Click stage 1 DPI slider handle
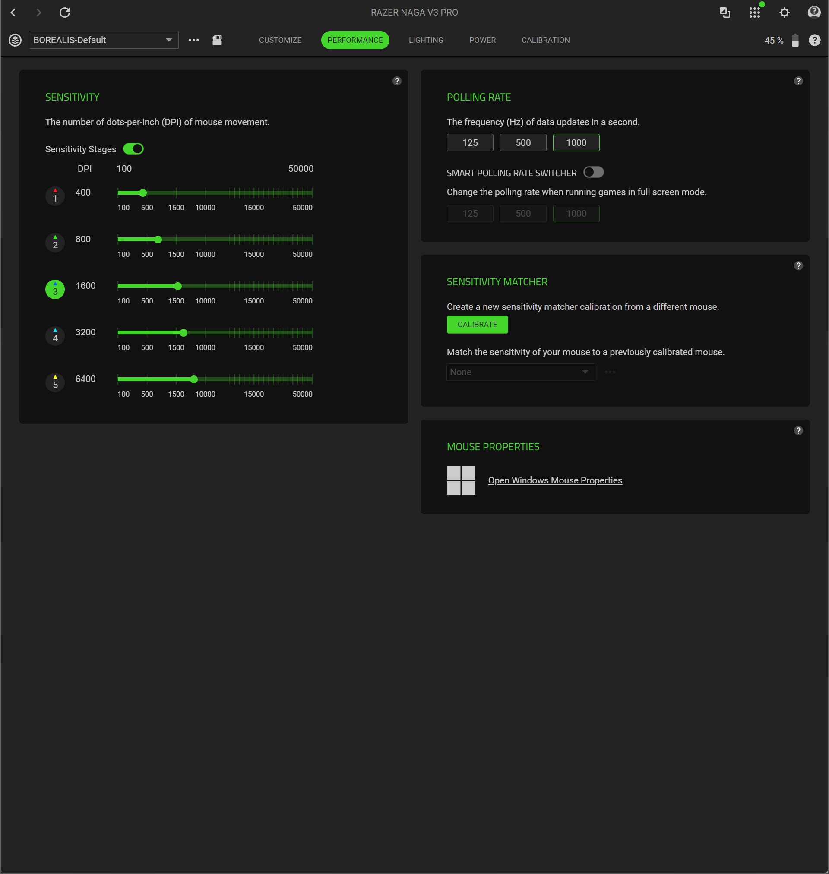 tap(143, 193)
